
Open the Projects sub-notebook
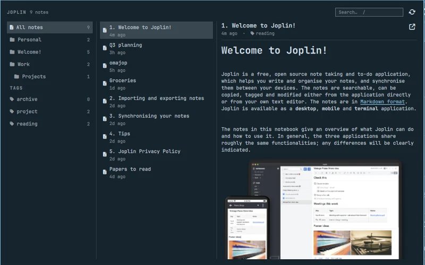pos(50,76)
